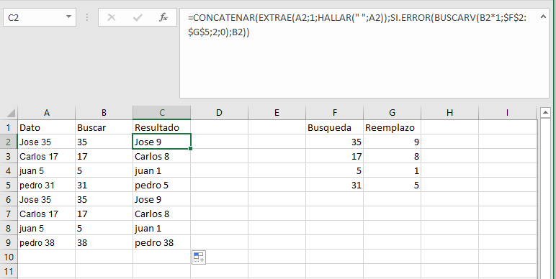Image resolution: width=556 pixels, height=279 pixels.
Task: Select row 11 header
Action: coord(9,272)
